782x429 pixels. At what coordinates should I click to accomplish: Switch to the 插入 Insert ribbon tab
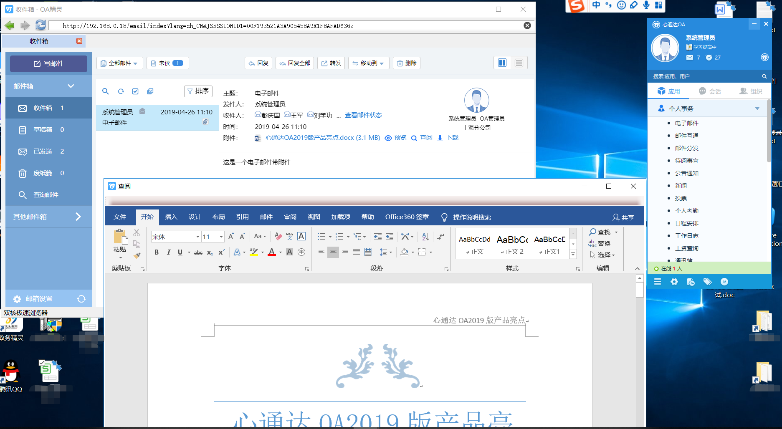(171, 217)
